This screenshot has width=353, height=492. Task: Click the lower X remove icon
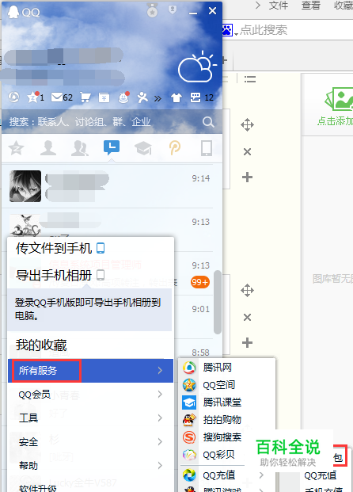[x=247, y=318]
